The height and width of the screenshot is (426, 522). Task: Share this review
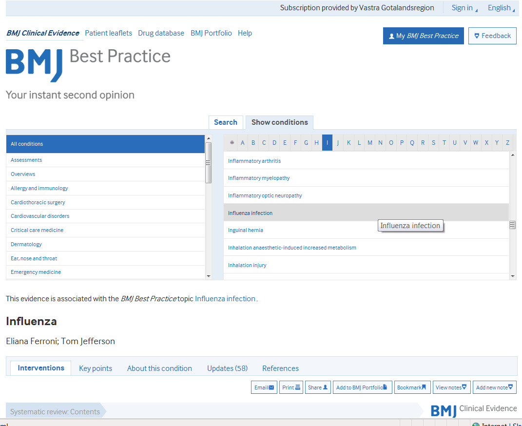coord(318,387)
